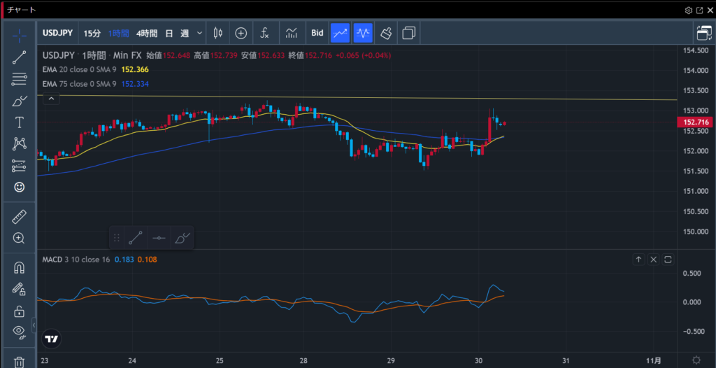
Task: Click the 152.716 current price label
Action: (694, 122)
